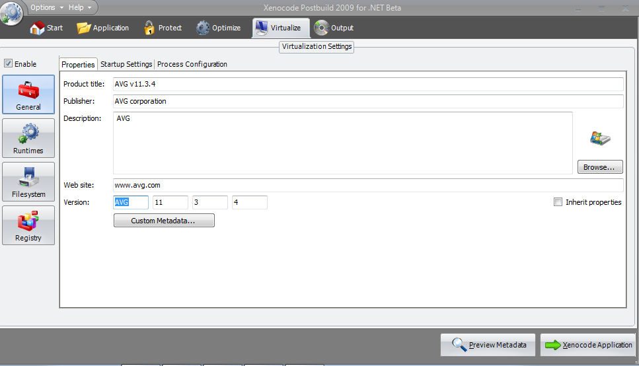
Task: Open the Output section
Action: point(334,28)
